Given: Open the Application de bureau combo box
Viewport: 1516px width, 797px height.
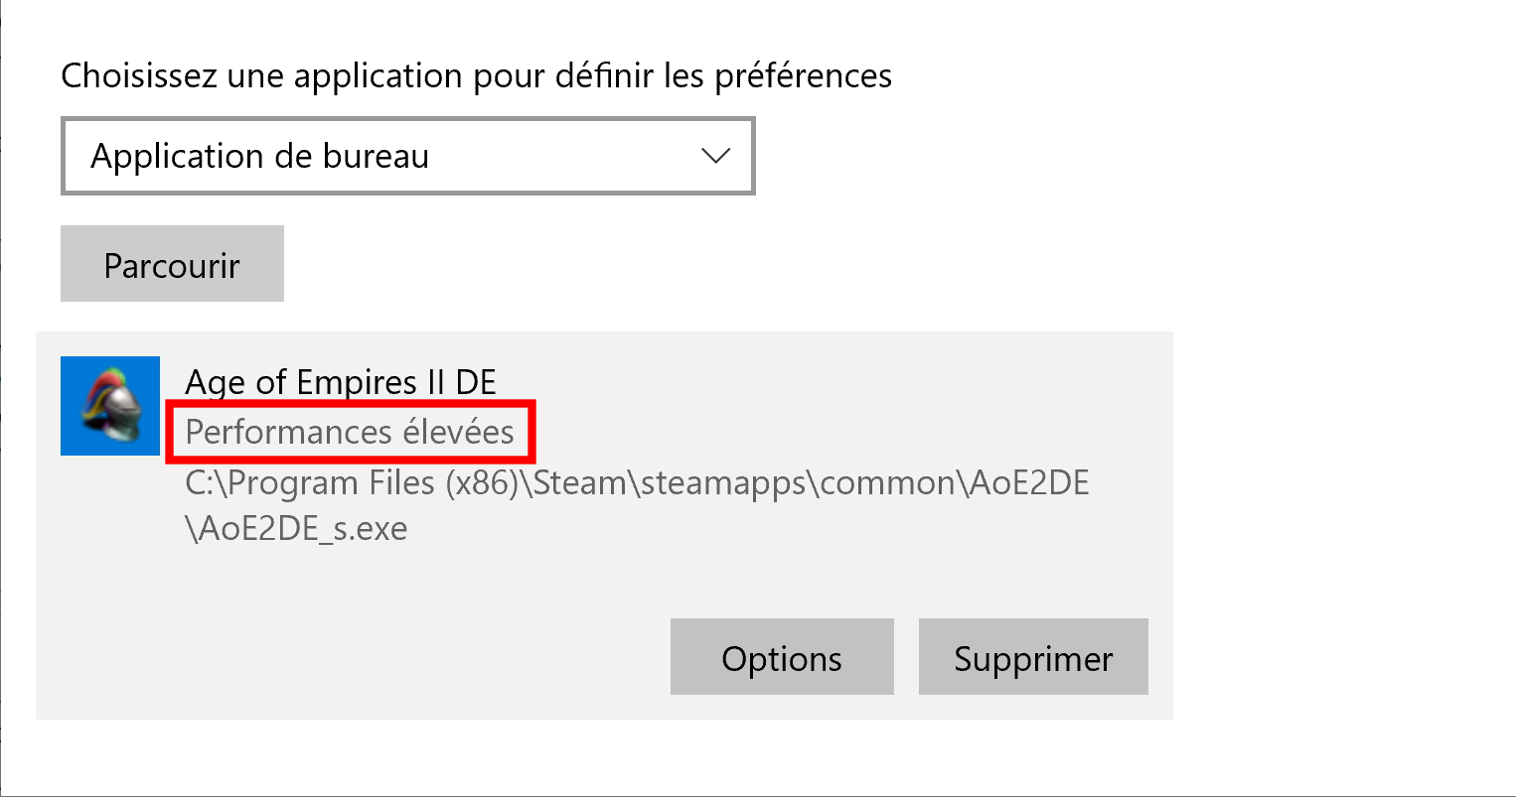Looking at the screenshot, I should (408, 156).
